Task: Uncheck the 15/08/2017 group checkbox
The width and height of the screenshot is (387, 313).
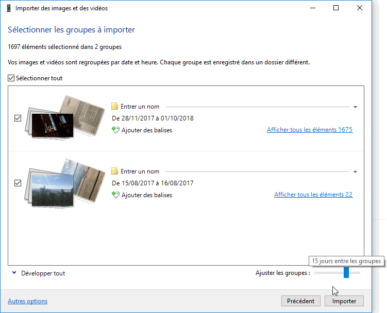Action: click(18, 183)
